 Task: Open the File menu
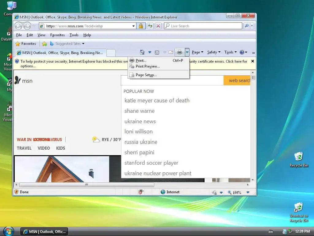pos(19,35)
